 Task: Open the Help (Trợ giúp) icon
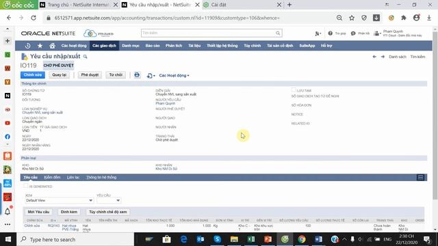[330, 33]
